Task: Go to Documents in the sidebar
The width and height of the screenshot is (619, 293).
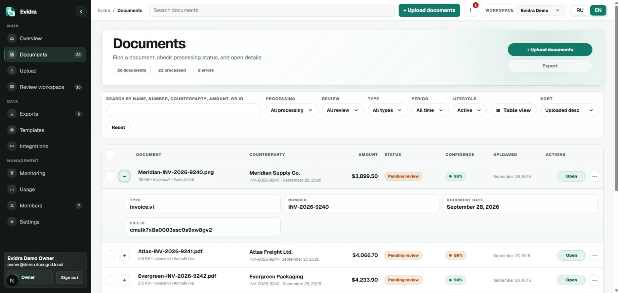Action: pos(45,55)
